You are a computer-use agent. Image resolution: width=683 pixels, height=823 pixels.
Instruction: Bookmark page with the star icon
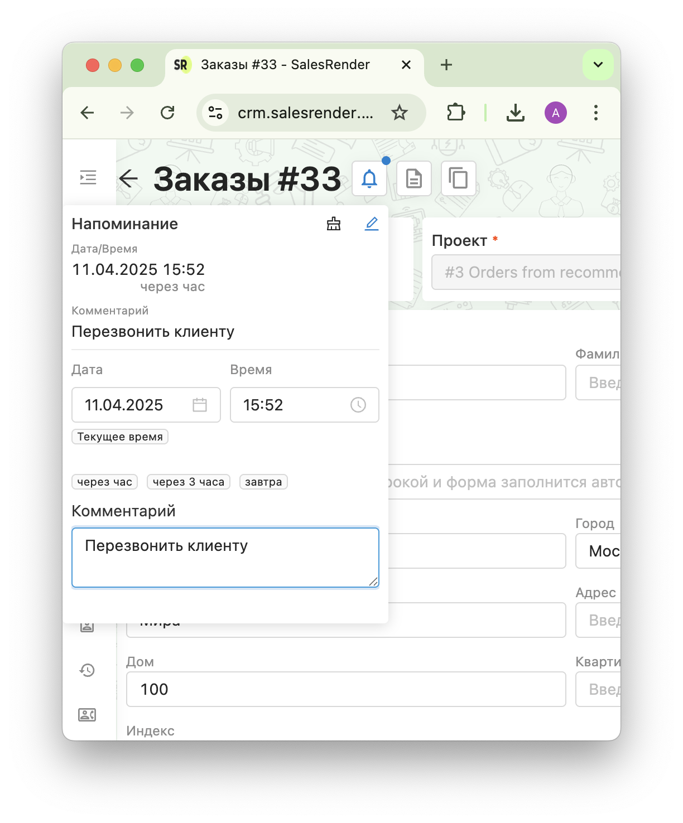pos(400,113)
